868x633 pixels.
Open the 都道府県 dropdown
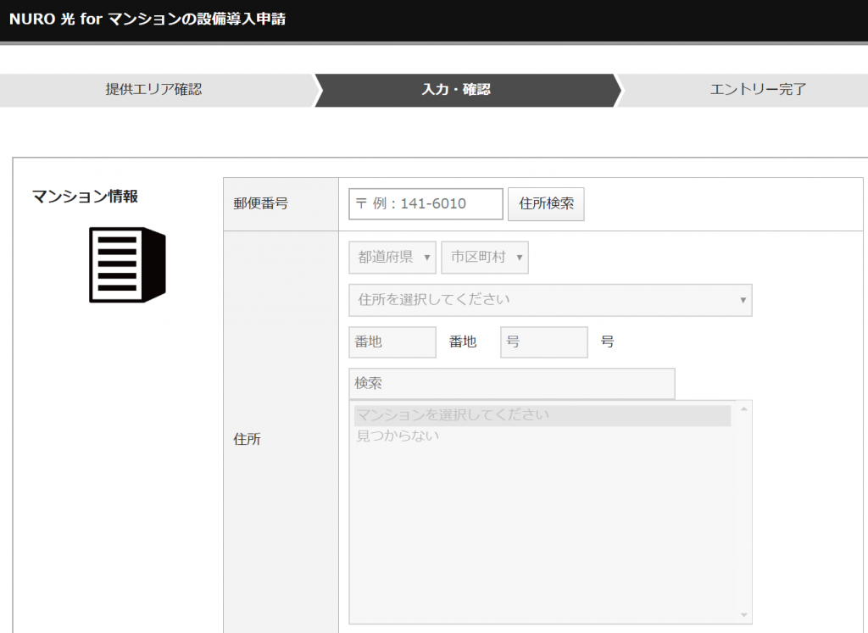tap(392, 258)
